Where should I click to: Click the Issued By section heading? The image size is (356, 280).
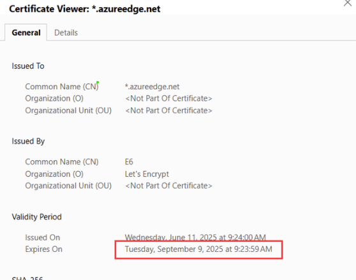point(28,141)
